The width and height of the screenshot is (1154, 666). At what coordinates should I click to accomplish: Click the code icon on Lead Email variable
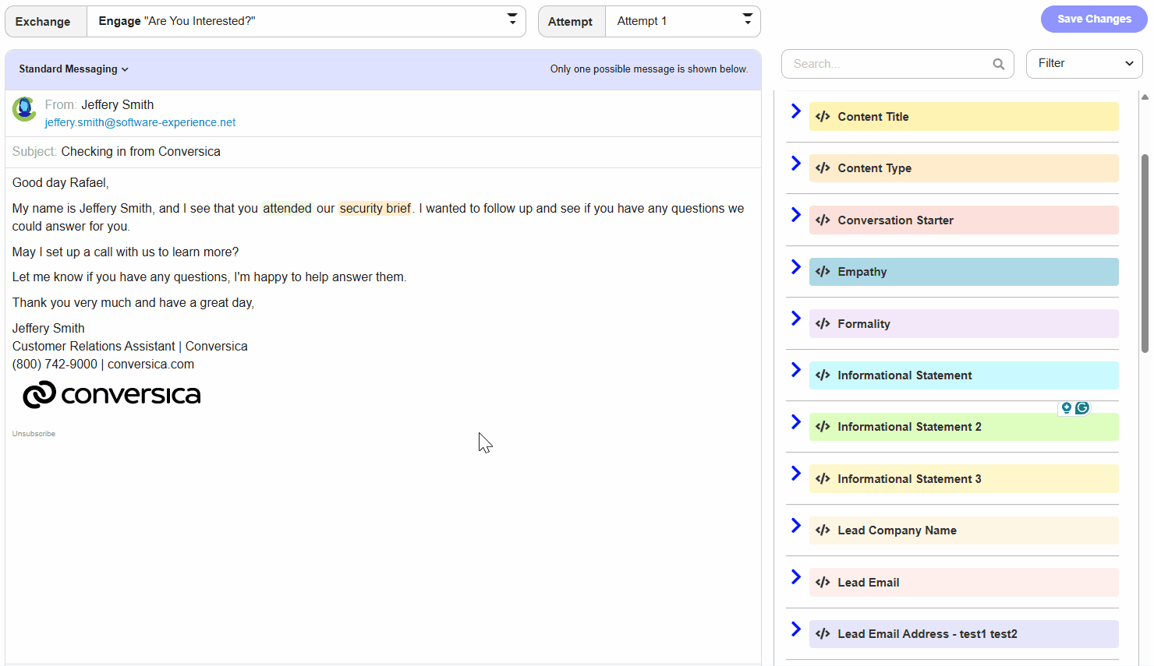point(823,582)
